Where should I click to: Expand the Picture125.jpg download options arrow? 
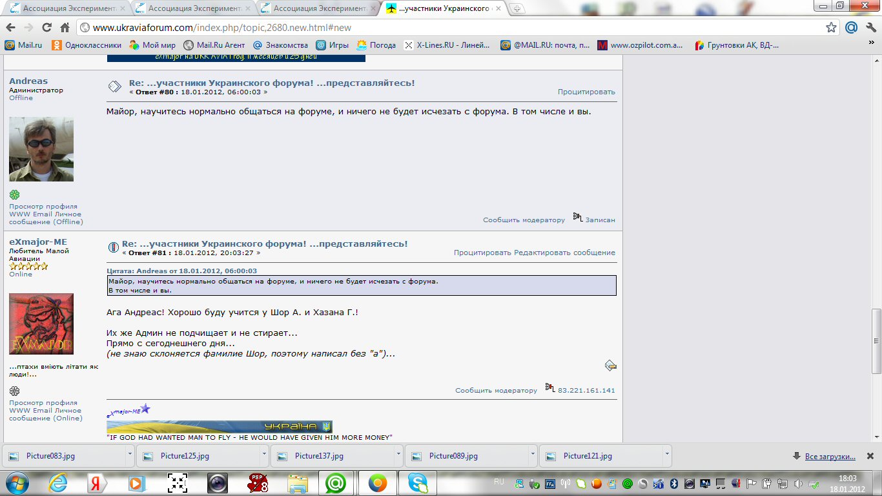264,455
